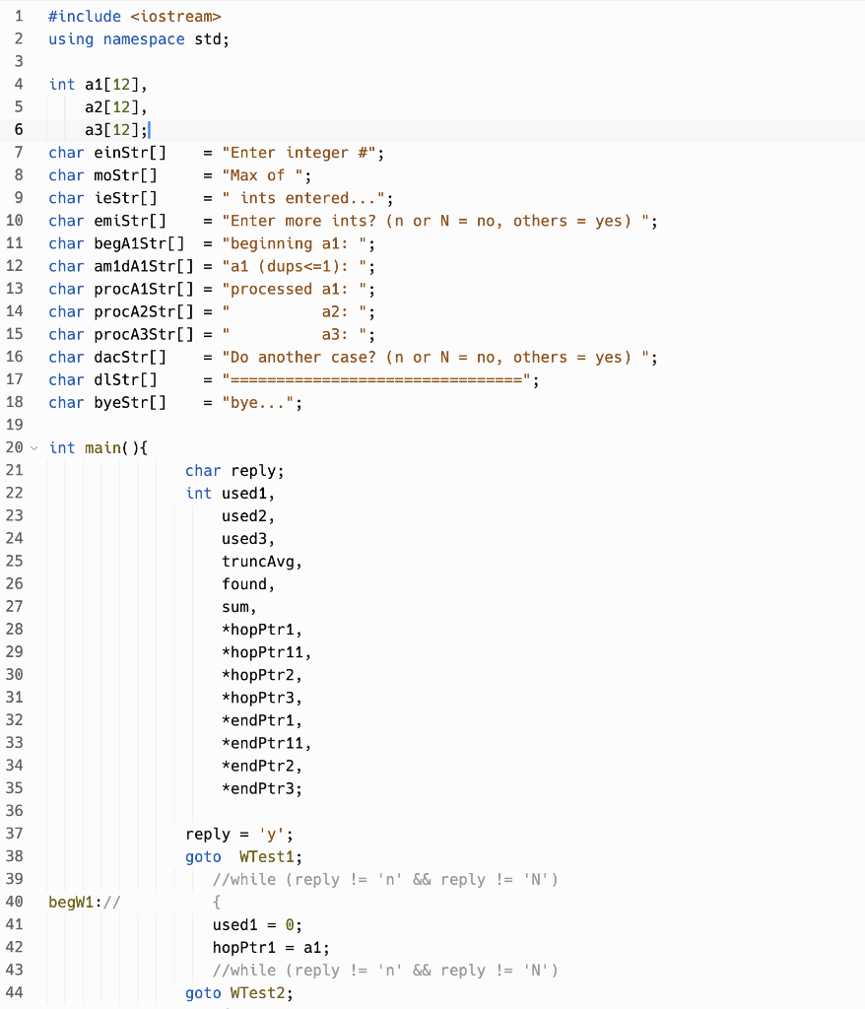The height and width of the screenshot is (1009, 865).
Task: Place cursor on 'int a1[12],' declaration
Action: click(98, 85)
